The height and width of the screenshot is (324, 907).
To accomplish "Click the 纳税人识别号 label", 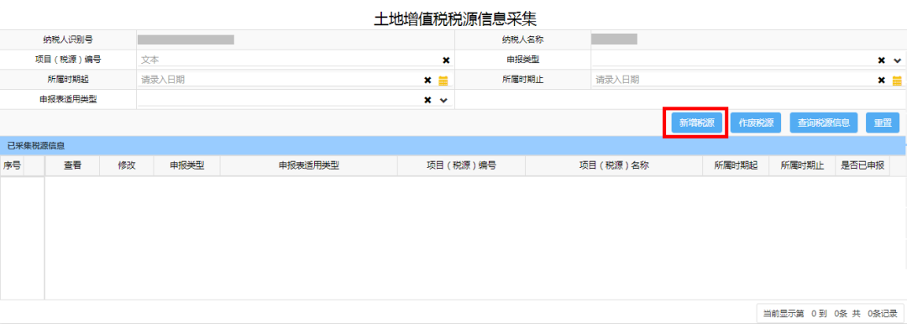I will [x=68, y=40].
